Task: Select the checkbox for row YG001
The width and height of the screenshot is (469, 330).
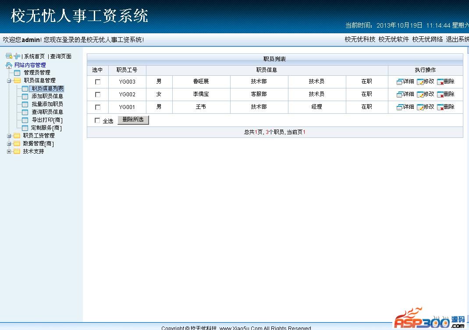Action: point(98,107)
